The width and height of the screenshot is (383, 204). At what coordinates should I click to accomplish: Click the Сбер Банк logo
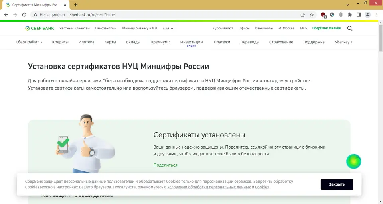pos(39,28)
